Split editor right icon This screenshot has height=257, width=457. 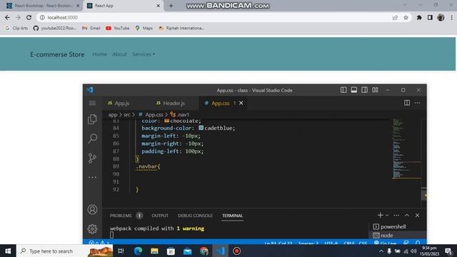coord(407,103)
